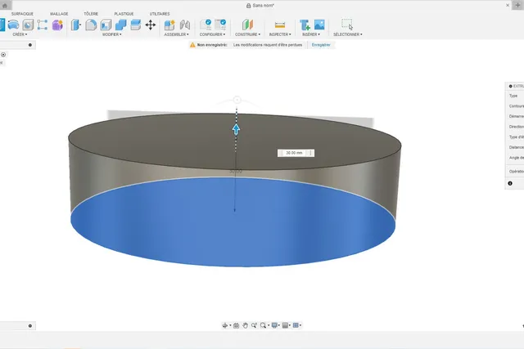Screen dimensions: 524x349
Task: Select the Press Pull tool icon
Action: [76, 25]
